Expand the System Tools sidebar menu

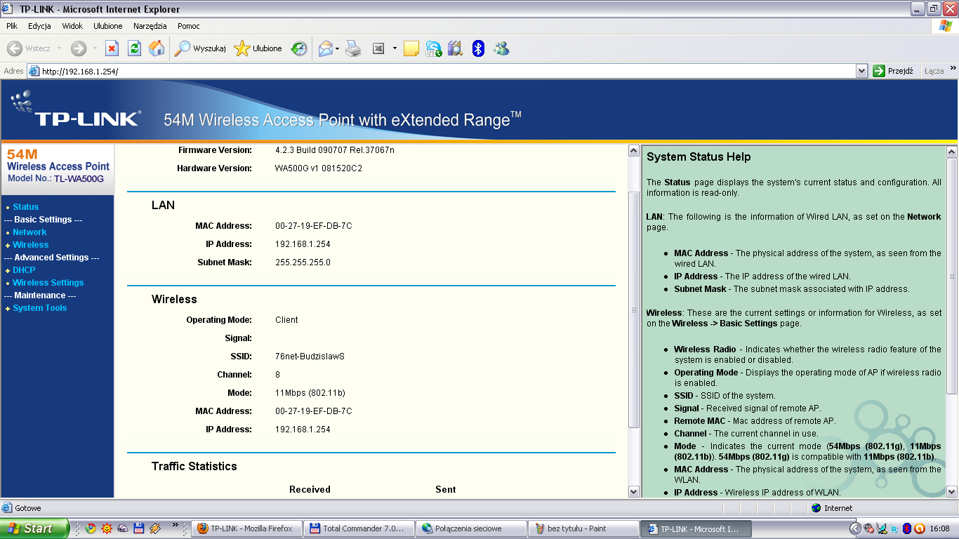coord(40,308)
